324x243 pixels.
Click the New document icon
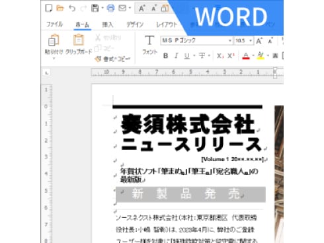[48, 9]
